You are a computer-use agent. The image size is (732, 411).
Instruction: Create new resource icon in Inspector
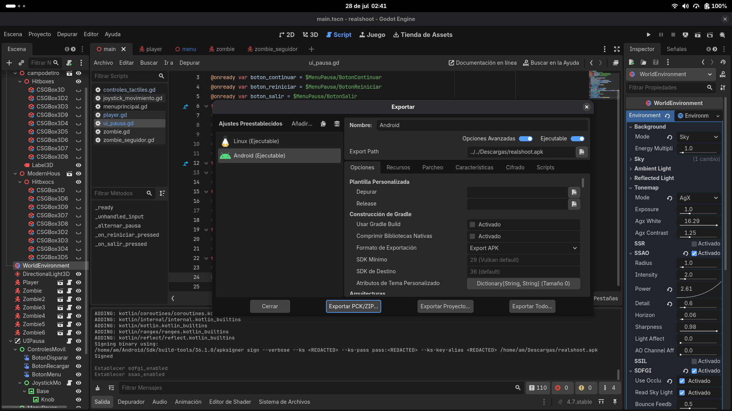(631, 62)
